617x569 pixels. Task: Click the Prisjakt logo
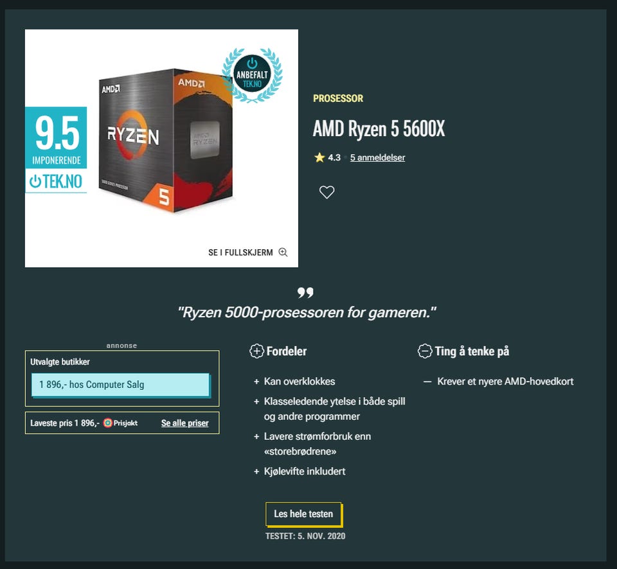tap(120, 423)
